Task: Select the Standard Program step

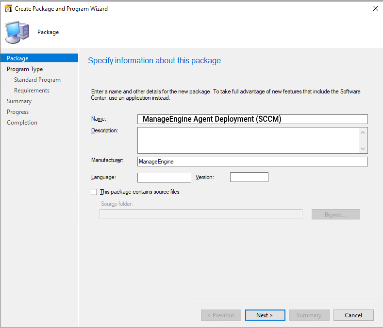Action: pyautogui.click(x=37, y=80)
